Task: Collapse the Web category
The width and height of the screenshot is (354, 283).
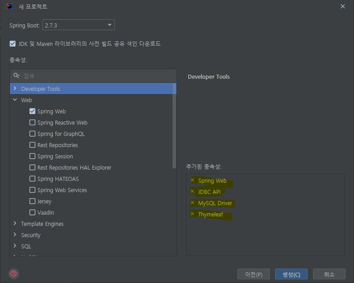Action: [15, 100]
